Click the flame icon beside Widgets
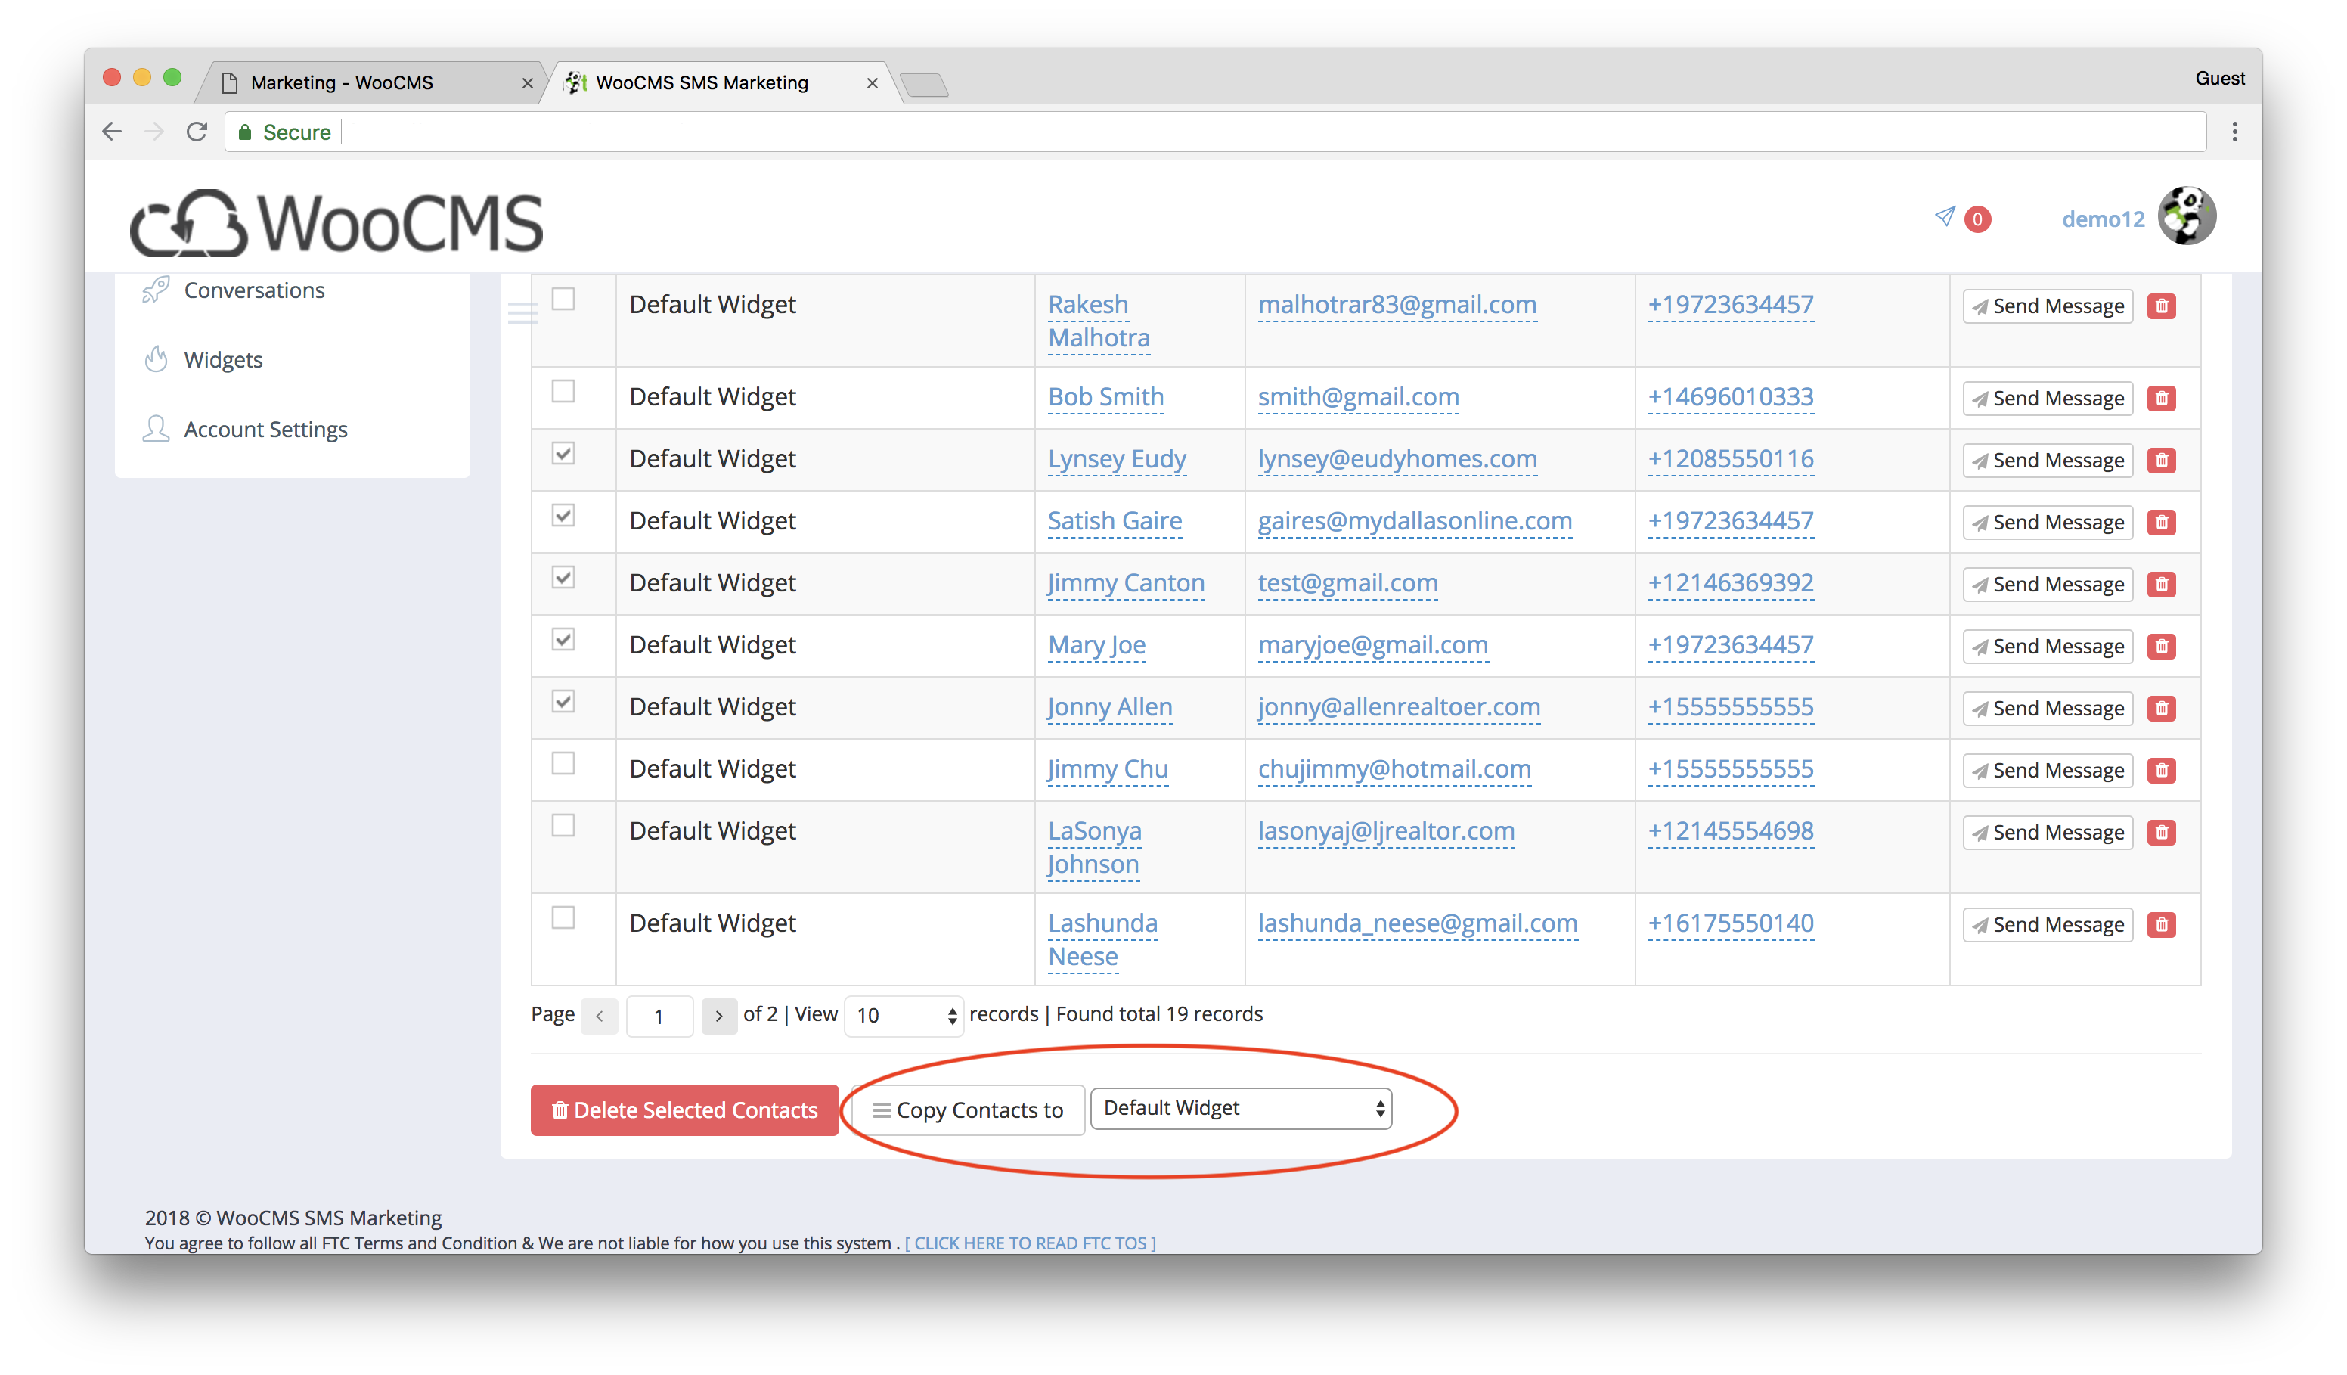 pyautogui.click(x=156, y=358)
